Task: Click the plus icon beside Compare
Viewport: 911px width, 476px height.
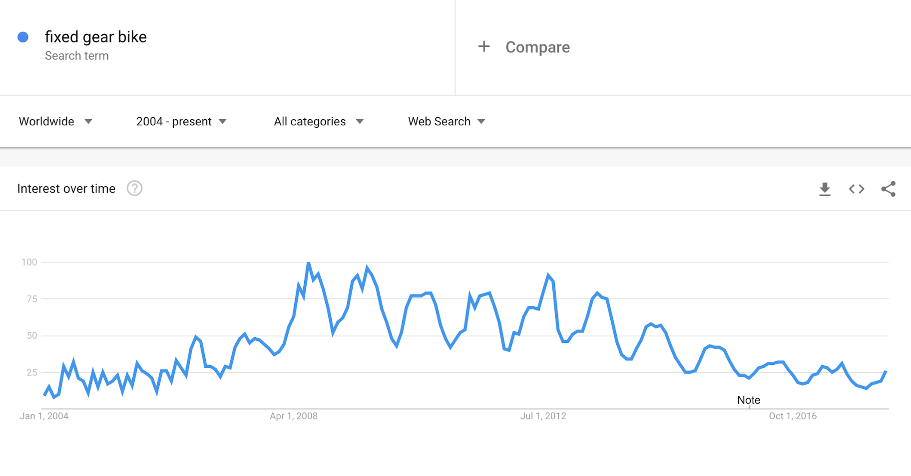Action: click(483, 47)
